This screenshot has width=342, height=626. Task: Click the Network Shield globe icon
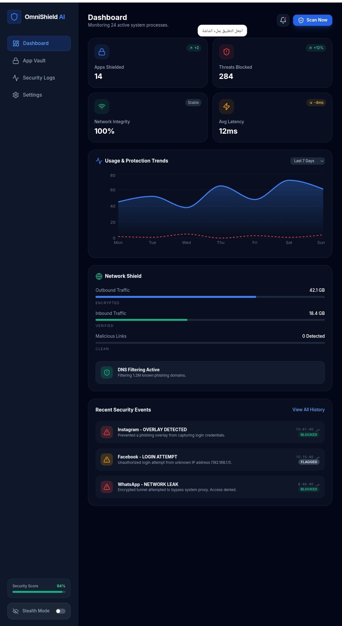pyautogui.click(x=99, y=276)
